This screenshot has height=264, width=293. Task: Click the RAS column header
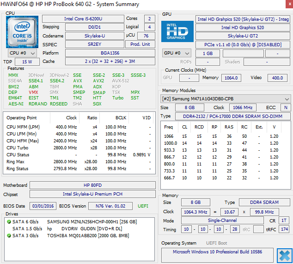[x=229, y=127]
